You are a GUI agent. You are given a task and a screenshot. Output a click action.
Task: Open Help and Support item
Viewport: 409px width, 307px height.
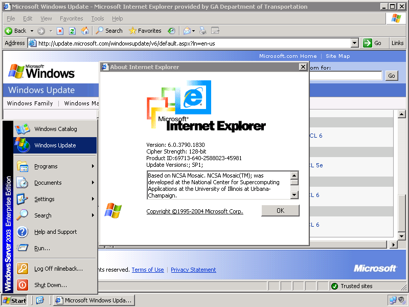[55, 232]
